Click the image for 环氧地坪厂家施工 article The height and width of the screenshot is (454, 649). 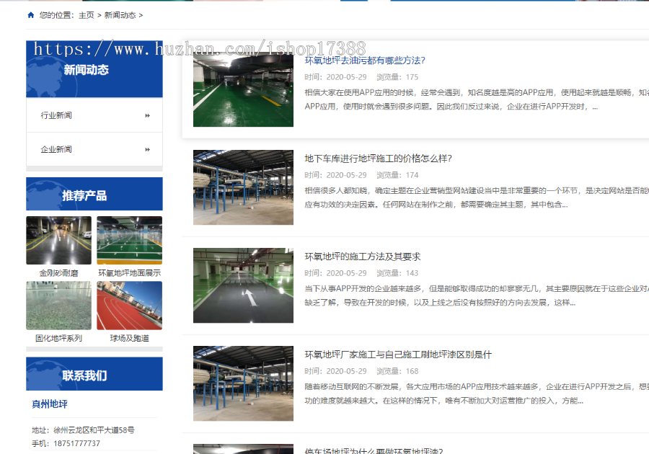click(x=244, y=383)
